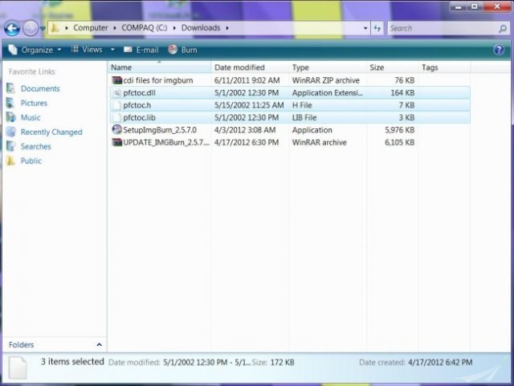
Task: Click the Documents sidebar icon
Action: pyautogui.click(x=10, y=88)
